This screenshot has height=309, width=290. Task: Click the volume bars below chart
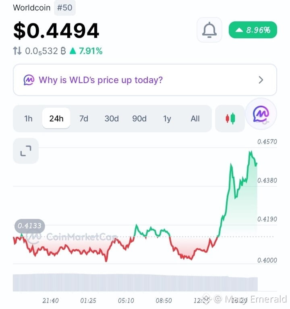tap(135, 282)
